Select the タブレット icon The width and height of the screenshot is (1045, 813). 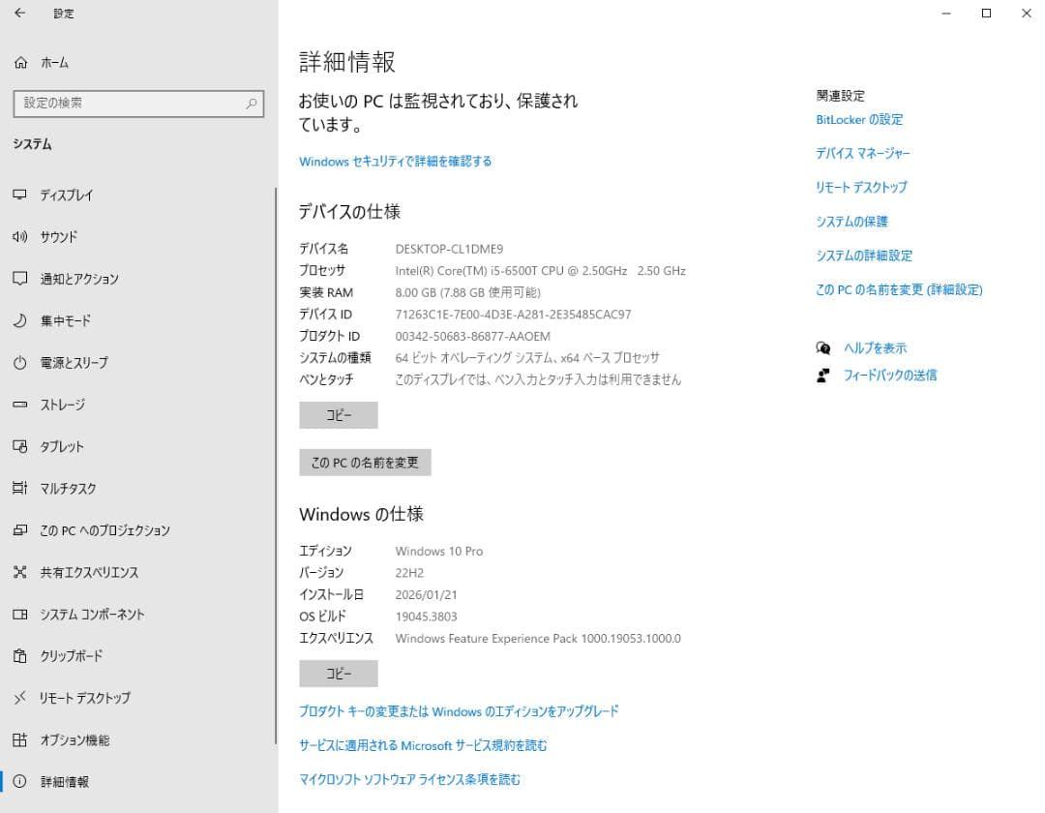click(x=20, y=446)
